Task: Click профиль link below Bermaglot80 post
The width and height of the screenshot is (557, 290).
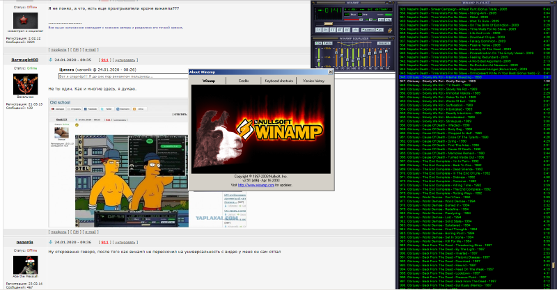Action: [x=58, y=232]
